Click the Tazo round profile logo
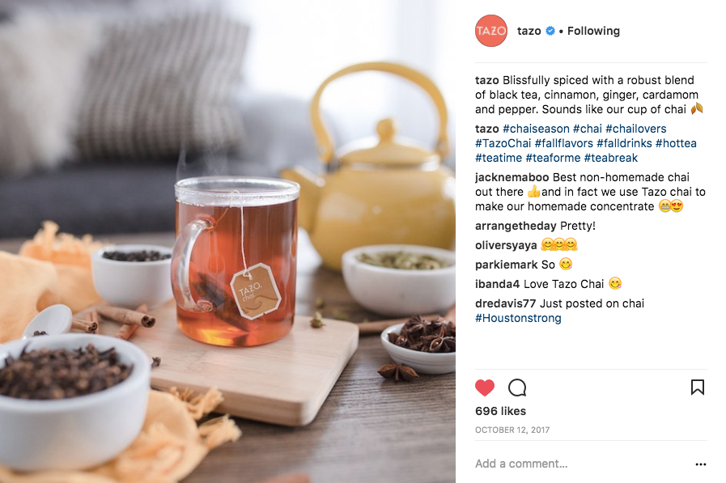The image size is (726, 483). click(490, 31)
